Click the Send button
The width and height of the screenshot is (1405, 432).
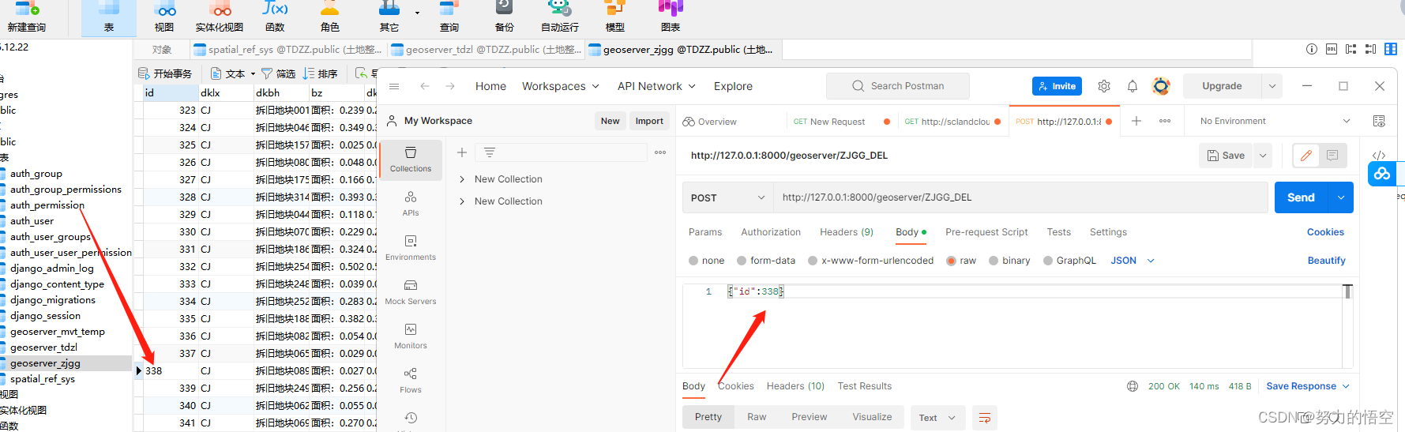pyautogui.click(x=1302, y=197)
